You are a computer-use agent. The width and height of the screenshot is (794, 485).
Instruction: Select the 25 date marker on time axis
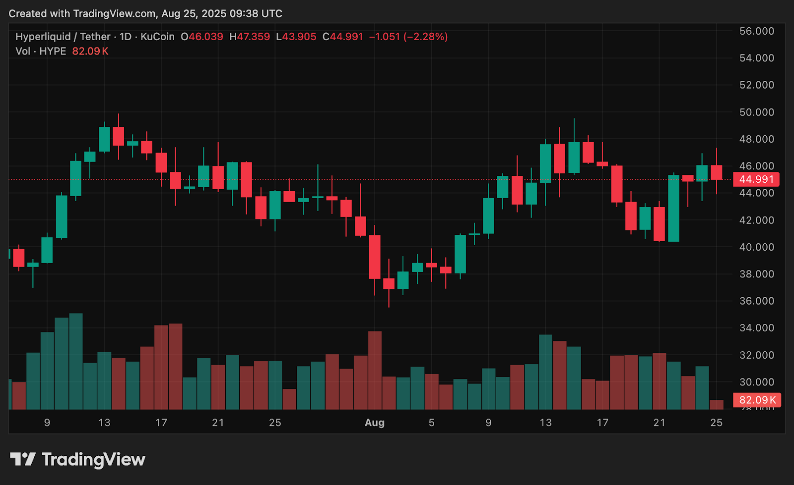(717, 423)
